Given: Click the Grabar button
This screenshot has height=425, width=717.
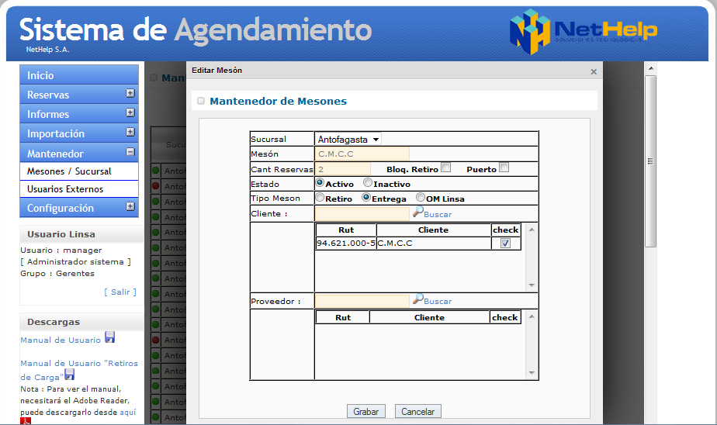Looking at the screenshot, I should point(365,411).
